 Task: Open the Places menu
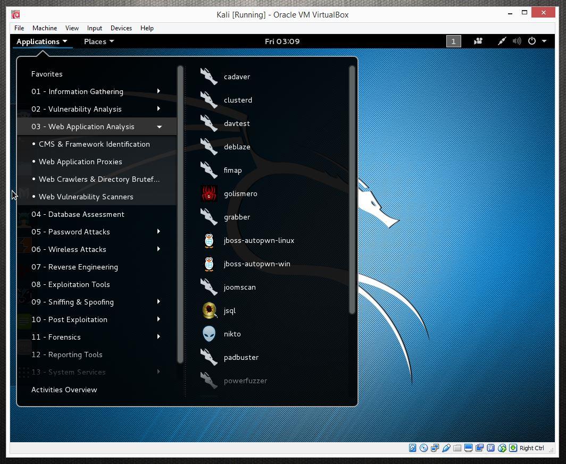click(99, 41)
